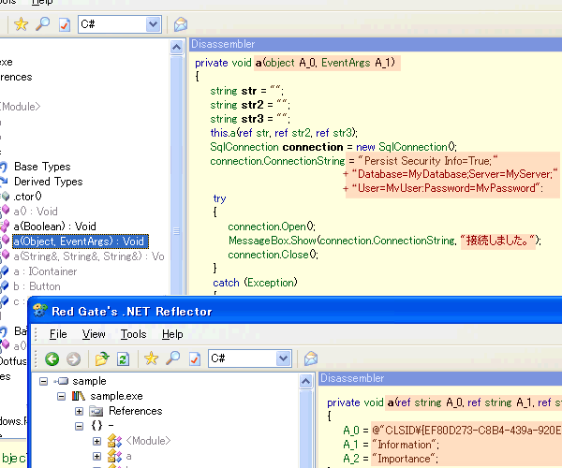Expand the References node

(80, 411)
